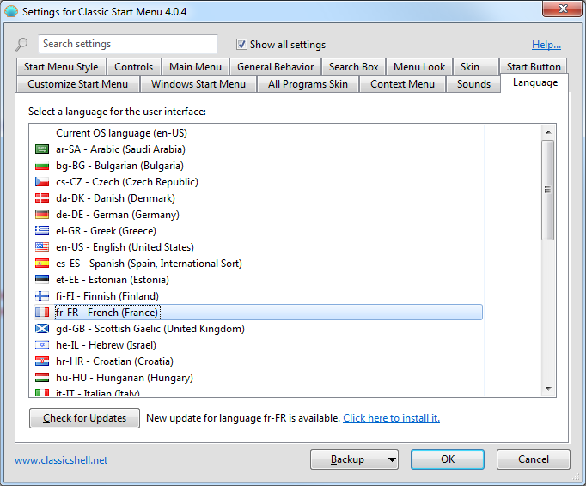Click the search magnifier icon

point(22,45)
